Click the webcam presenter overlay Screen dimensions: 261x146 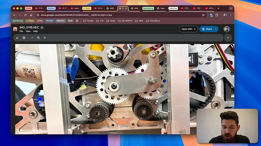227,126
